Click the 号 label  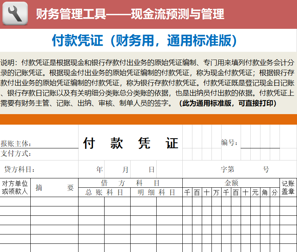(266, 169)
